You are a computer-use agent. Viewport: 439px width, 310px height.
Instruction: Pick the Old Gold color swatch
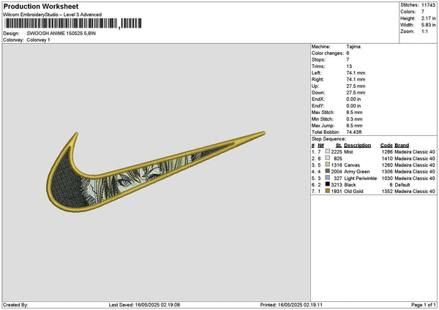(x=327, y=191)
